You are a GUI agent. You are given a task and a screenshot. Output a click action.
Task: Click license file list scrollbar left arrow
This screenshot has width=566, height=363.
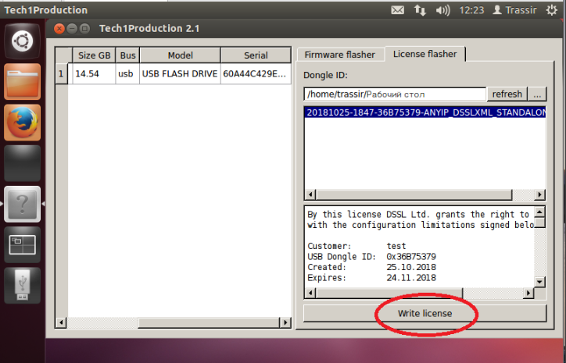point(310,194)
